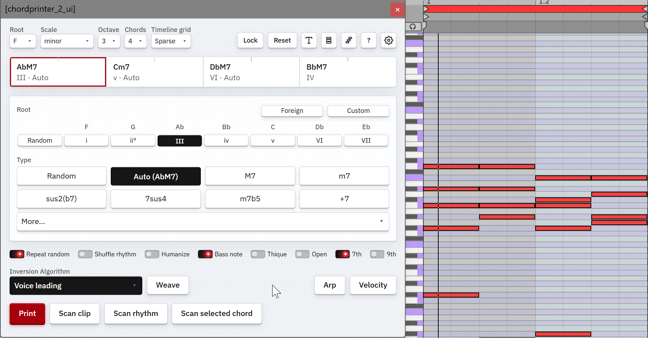Select the BbM7 chord slot

(x=348, y=72)
